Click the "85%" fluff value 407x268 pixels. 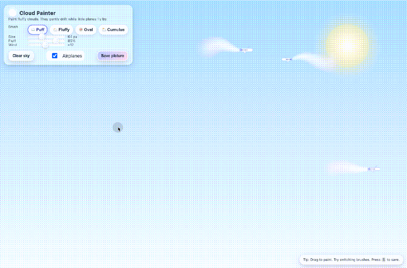pos(72,41)
